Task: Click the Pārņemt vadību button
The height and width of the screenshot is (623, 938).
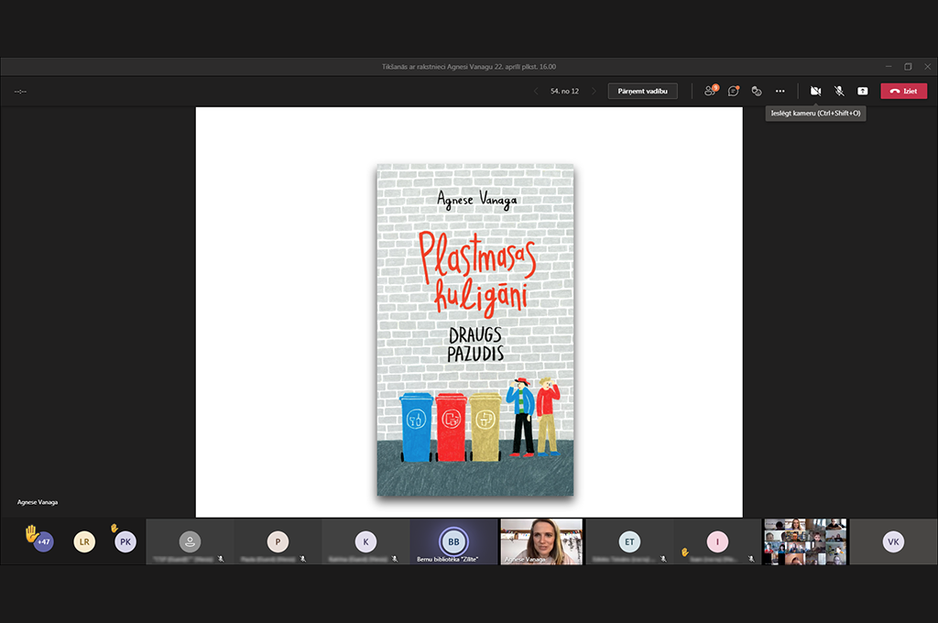Action: (x=642, y=91)
